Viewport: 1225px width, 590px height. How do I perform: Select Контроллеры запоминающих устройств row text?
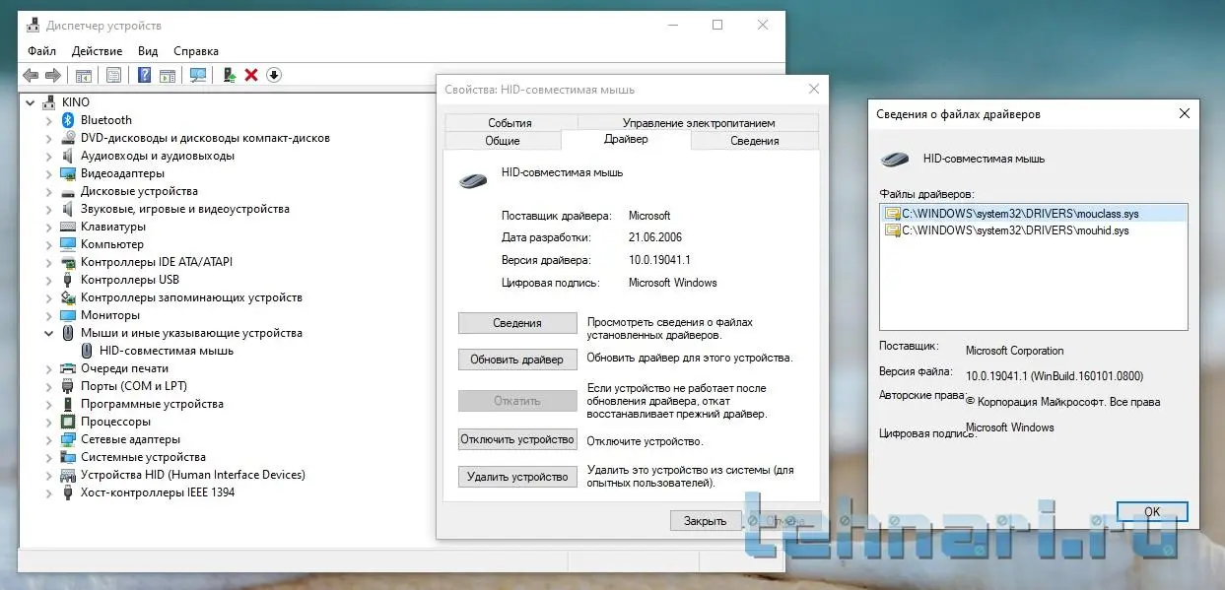click(191, 297)
